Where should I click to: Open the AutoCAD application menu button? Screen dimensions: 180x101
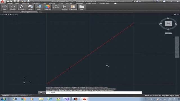tap(3, 2)
